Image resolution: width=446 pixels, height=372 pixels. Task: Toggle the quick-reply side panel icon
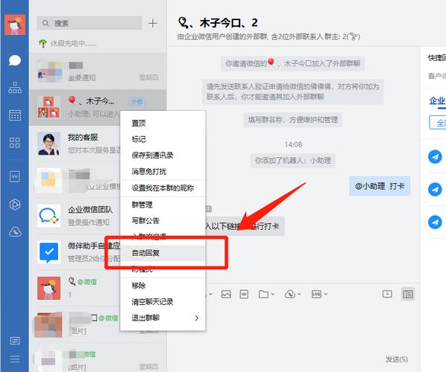(408, 294)
